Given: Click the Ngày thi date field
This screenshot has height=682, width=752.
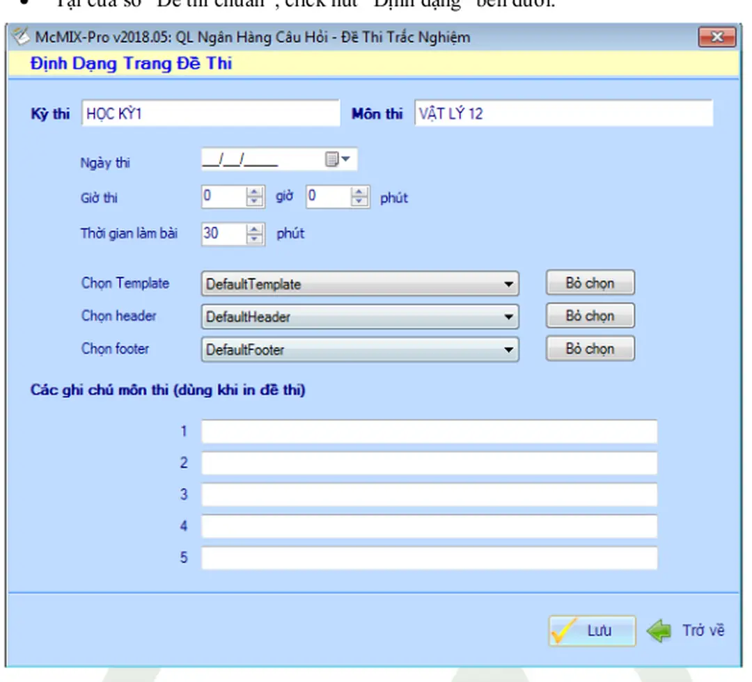Looking at the screenshot, I should point(261,161).
